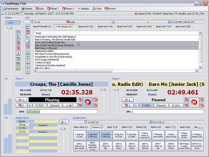Viewport: 209px width, 157px height.
Task: Click the green running-man icon in Master panel
Action: 18,68
